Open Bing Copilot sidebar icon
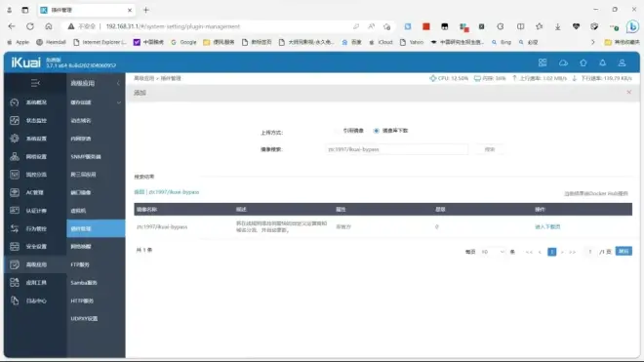Image resolution: width=644 pixels, height=362 pixels. point(632,26)
